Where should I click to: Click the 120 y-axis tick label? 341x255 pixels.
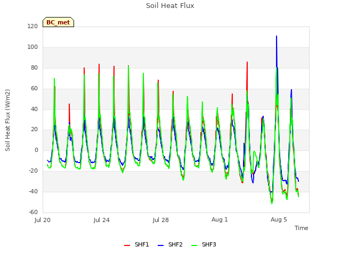(33, 26)
